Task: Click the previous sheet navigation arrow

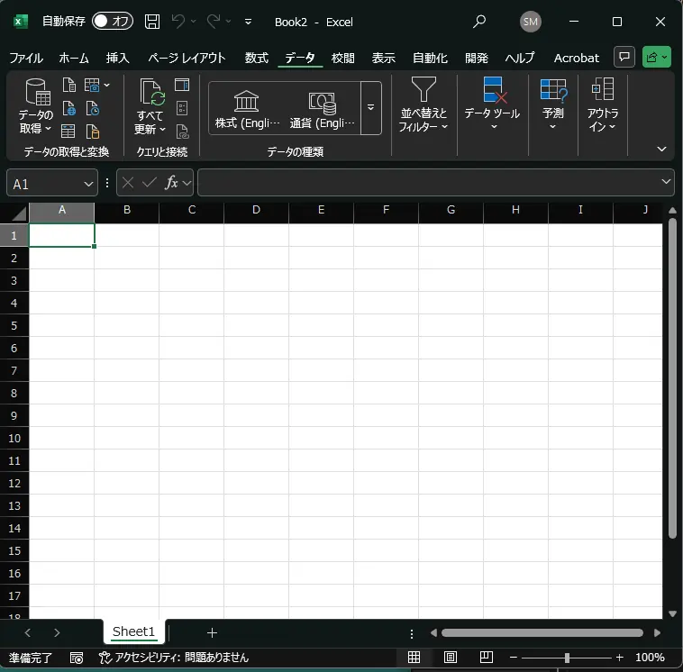Action: point(28,632)
